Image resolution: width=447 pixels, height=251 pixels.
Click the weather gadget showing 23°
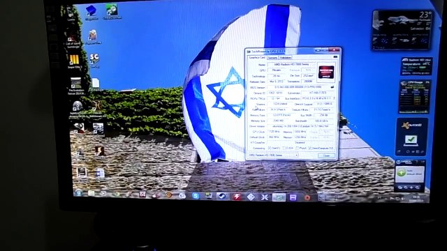(402, 30)
